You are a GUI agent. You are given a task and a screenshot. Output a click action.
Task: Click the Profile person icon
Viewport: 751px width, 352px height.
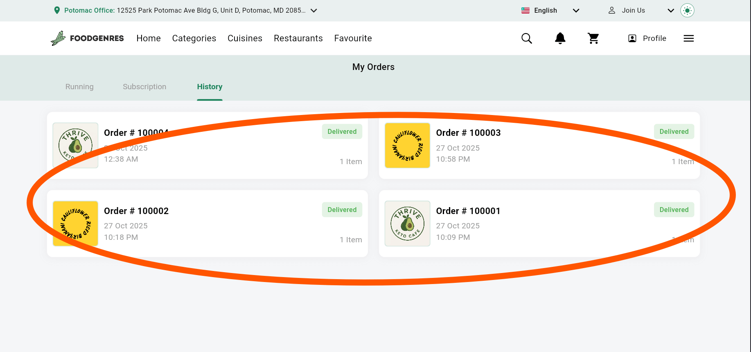tap(632, 38)
